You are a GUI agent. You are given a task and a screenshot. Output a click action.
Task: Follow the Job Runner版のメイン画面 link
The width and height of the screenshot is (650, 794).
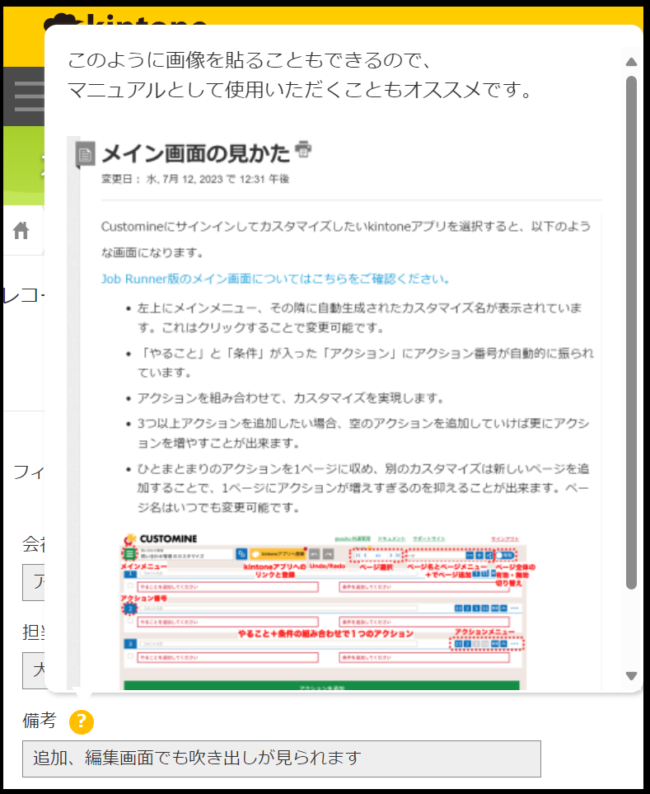pyautogui.click(x=275, y=279)
